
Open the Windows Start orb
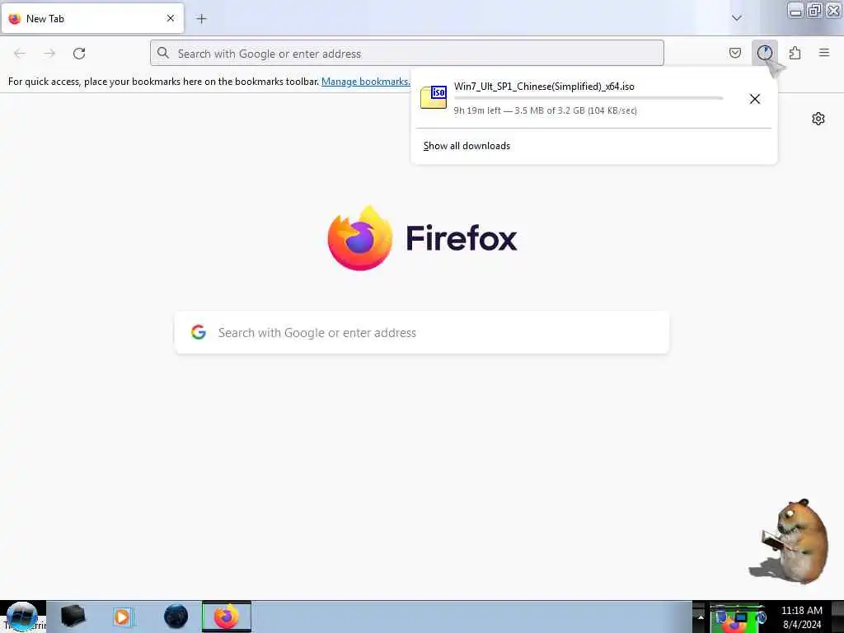click(x=21, y=617)
